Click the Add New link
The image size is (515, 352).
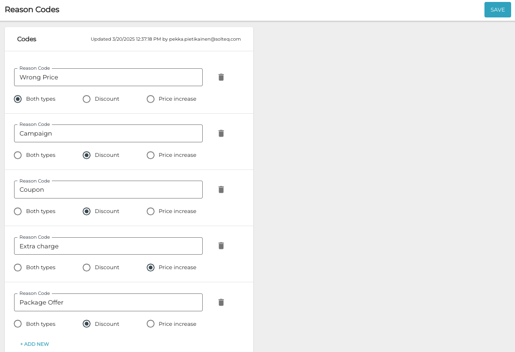click(34, 344)
